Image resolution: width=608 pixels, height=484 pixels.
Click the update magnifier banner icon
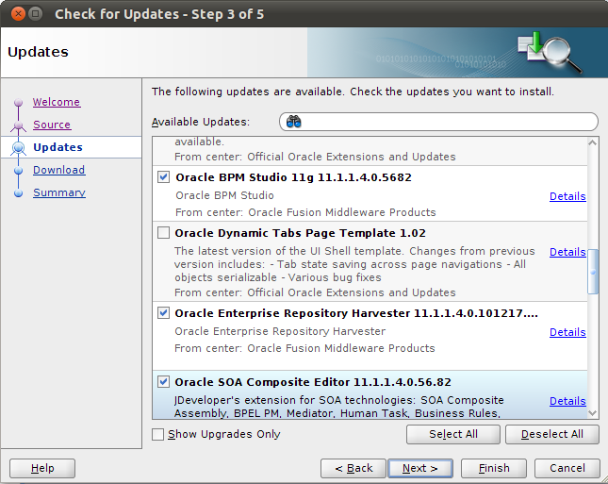[550, 52]
